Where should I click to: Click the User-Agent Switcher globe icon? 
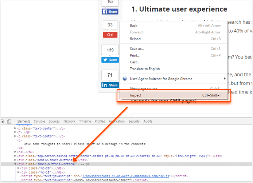click(x=125, y=79)
